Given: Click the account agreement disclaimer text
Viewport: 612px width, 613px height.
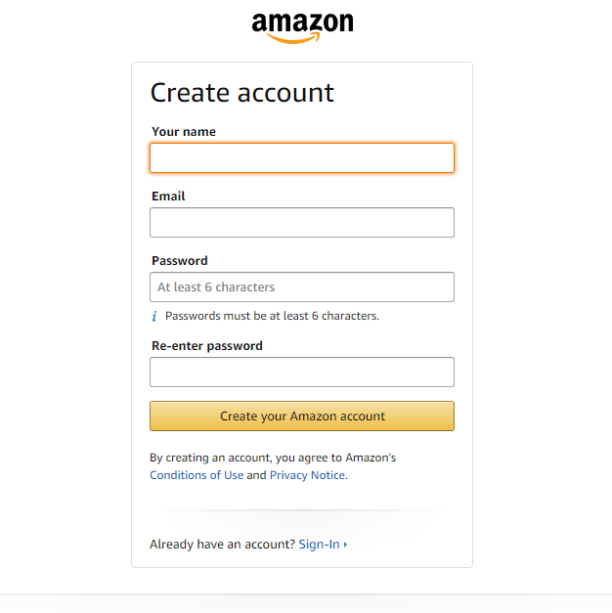Looking at the screenshot, I should click(x=273, y=466).
